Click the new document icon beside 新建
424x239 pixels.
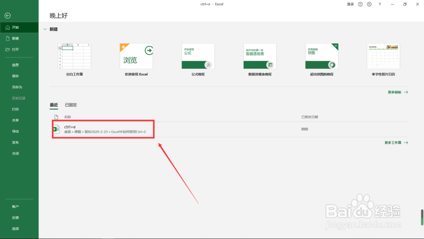[8, 39]
